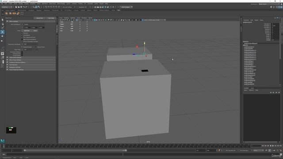
Task: Toggle Pin Component Pivot checkbox
Action: [x=22, y=37]
